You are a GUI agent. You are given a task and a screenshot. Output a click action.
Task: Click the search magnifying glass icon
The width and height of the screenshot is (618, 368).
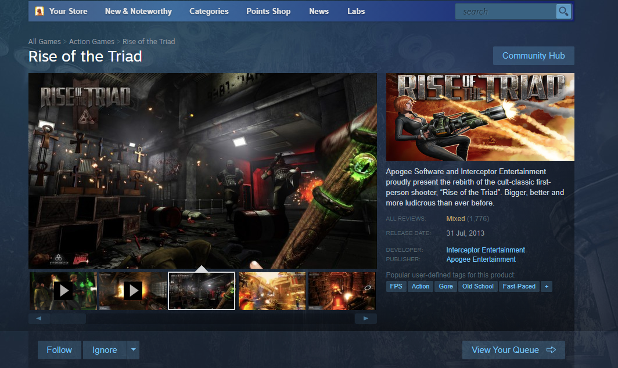[x=563, y=12]
